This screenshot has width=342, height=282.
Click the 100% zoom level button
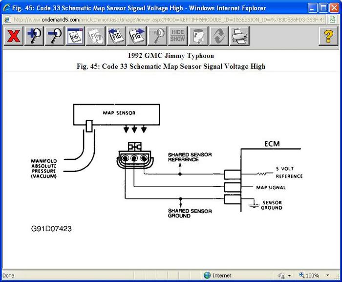309,275
